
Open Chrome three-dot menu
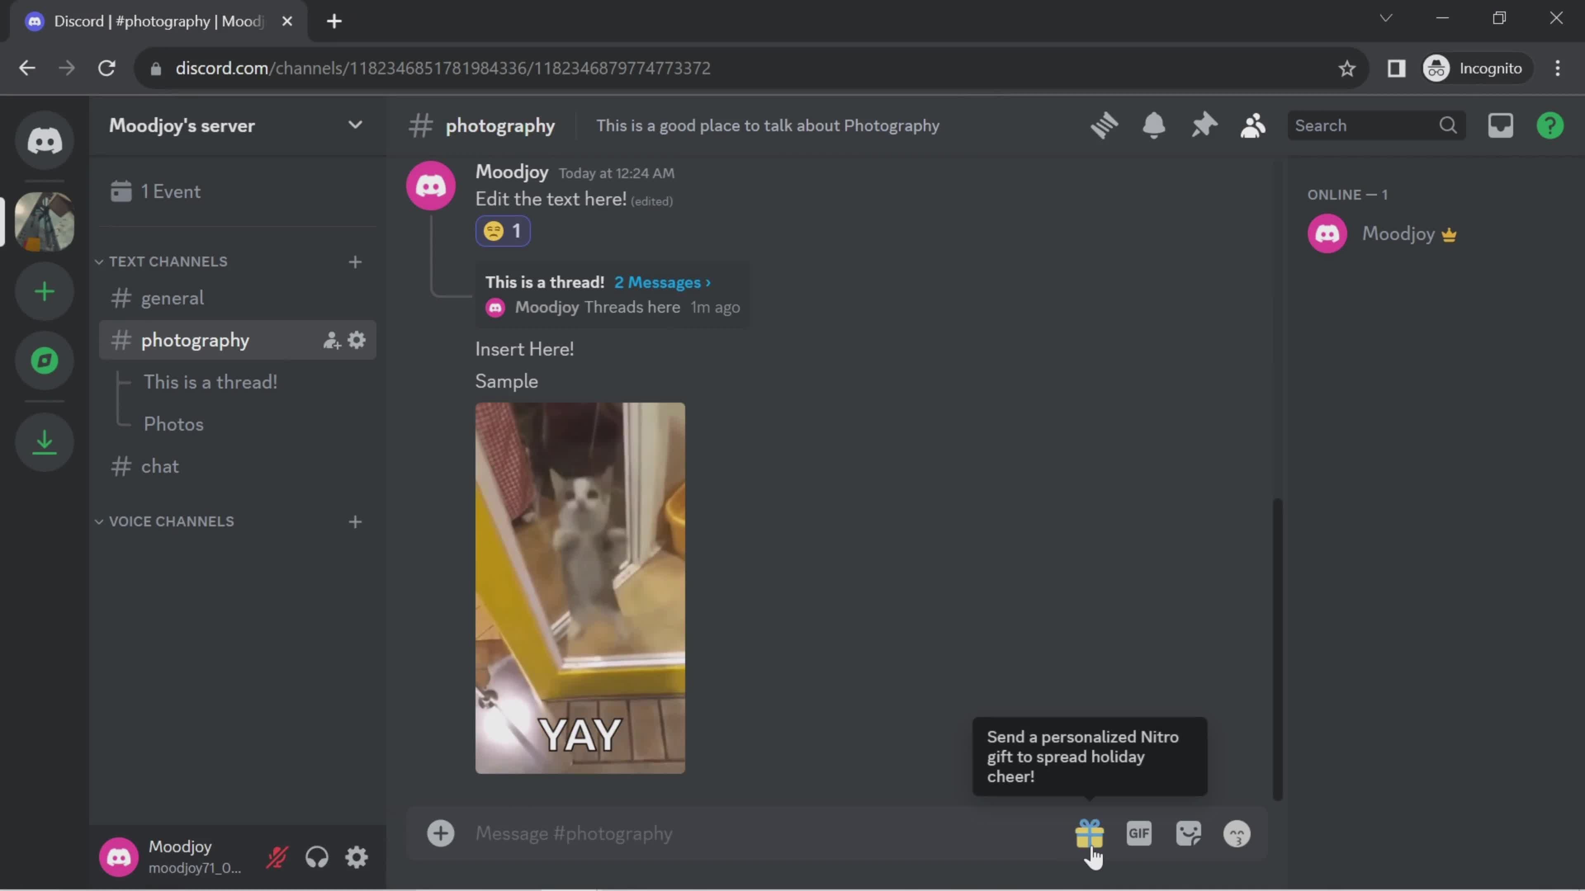(1557, 68)
